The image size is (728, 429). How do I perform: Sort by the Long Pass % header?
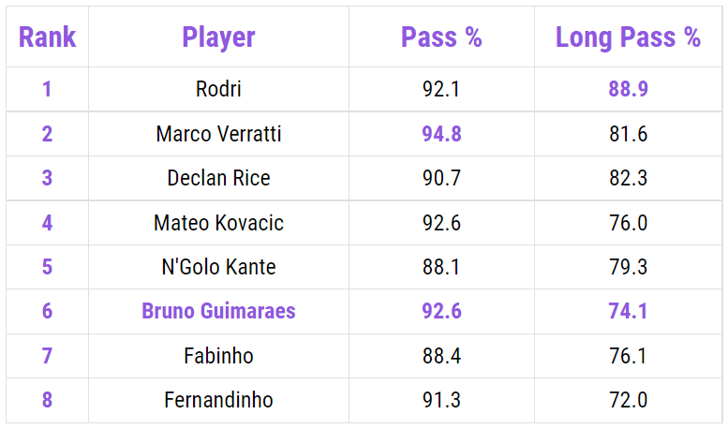628,37
